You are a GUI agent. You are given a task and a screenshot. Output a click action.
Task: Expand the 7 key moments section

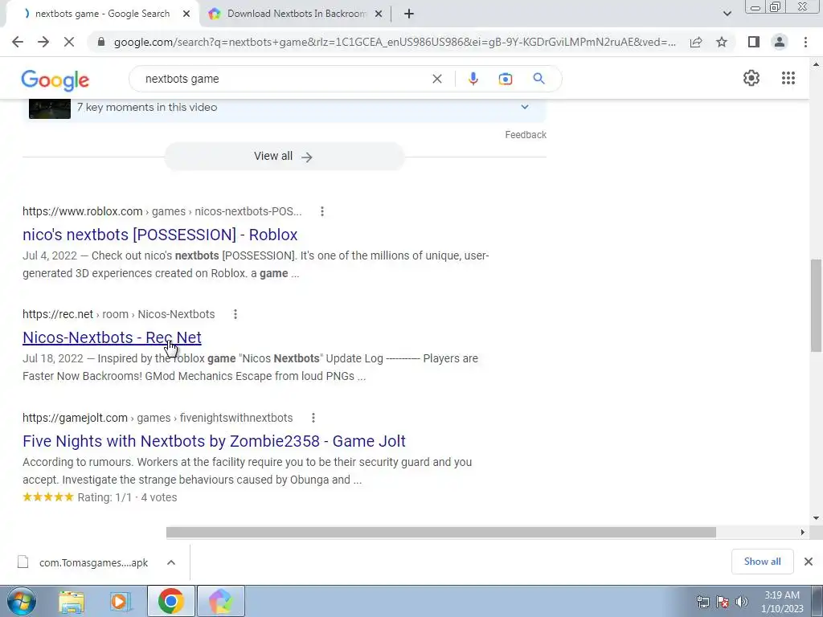pos(524,107)
